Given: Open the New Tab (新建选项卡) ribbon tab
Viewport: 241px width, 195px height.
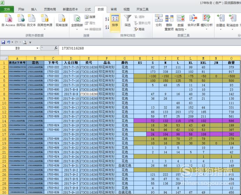Looking at the screenshot, I should (70, 9).
